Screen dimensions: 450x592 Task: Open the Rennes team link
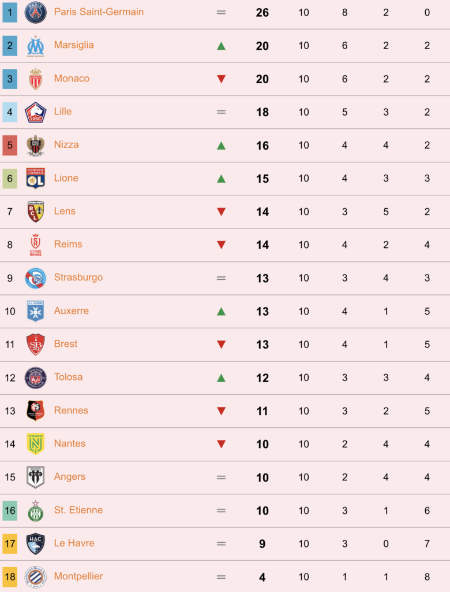(71, 410)
